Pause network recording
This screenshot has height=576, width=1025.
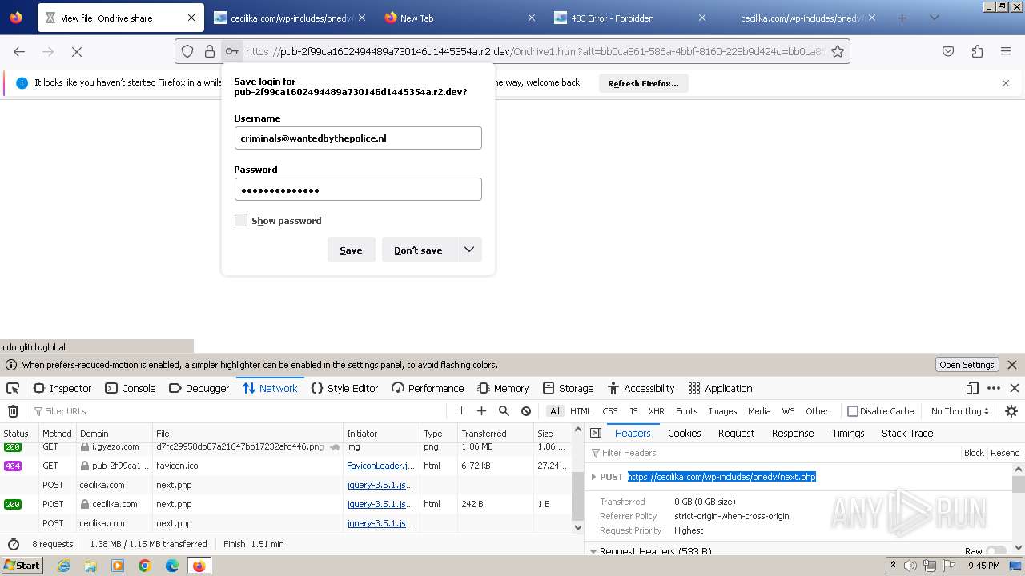click(x=459, y=411)
